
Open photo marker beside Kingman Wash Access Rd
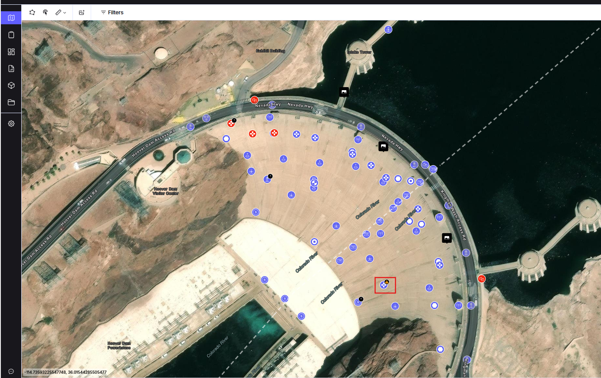pyautogui.click(x=447, y=238)
